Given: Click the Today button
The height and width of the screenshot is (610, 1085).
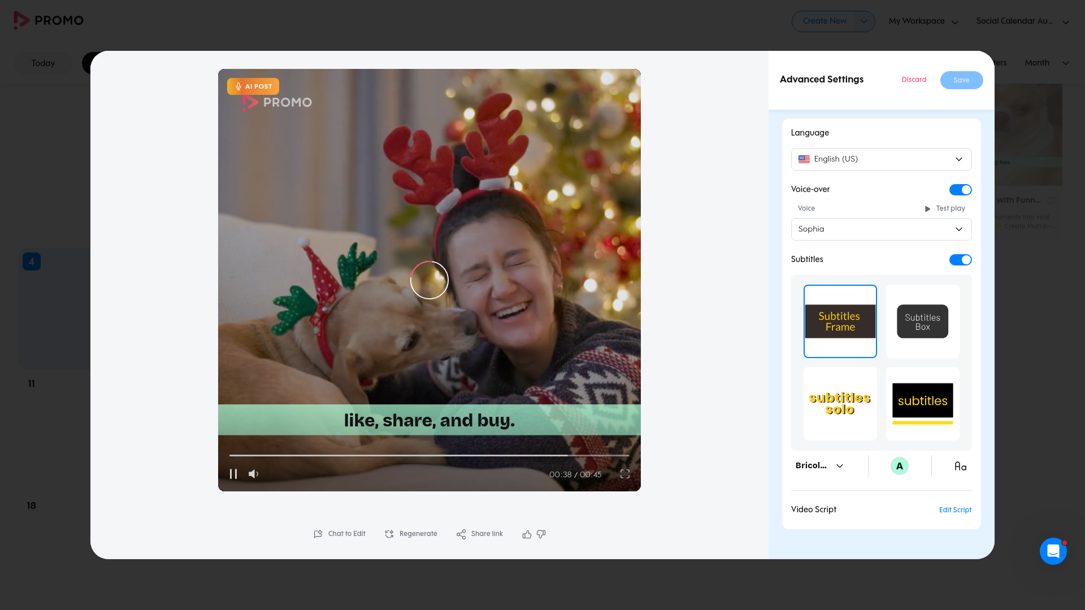Looking at the screenshot, I should 43,63.
